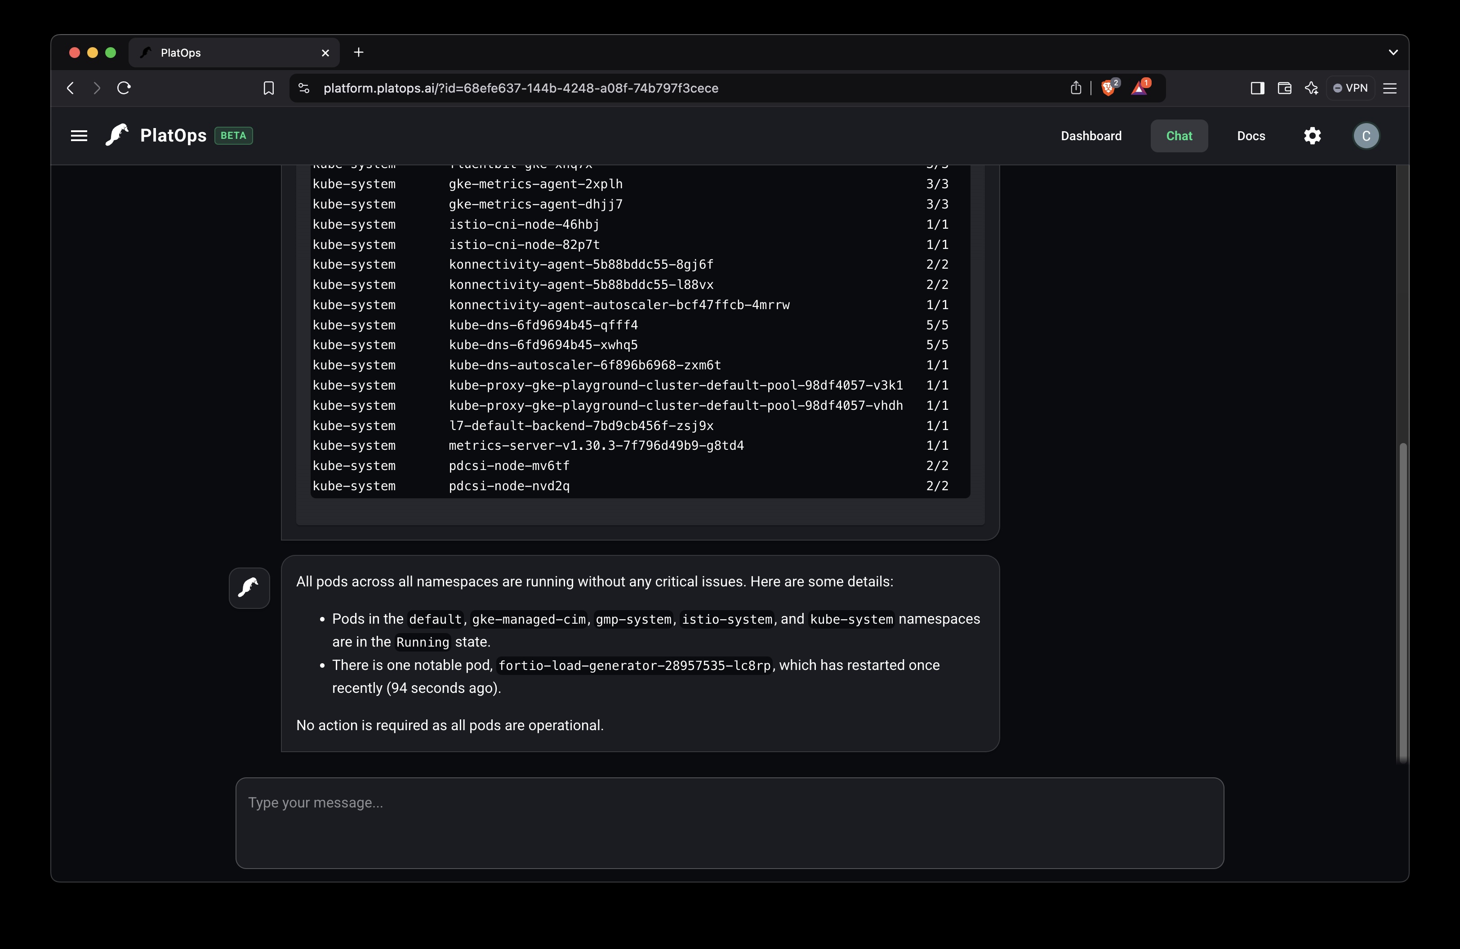
Task: Click pdcsi-node-nvd2q pod name
Action: pyautogui.click(x=509, y=486)
